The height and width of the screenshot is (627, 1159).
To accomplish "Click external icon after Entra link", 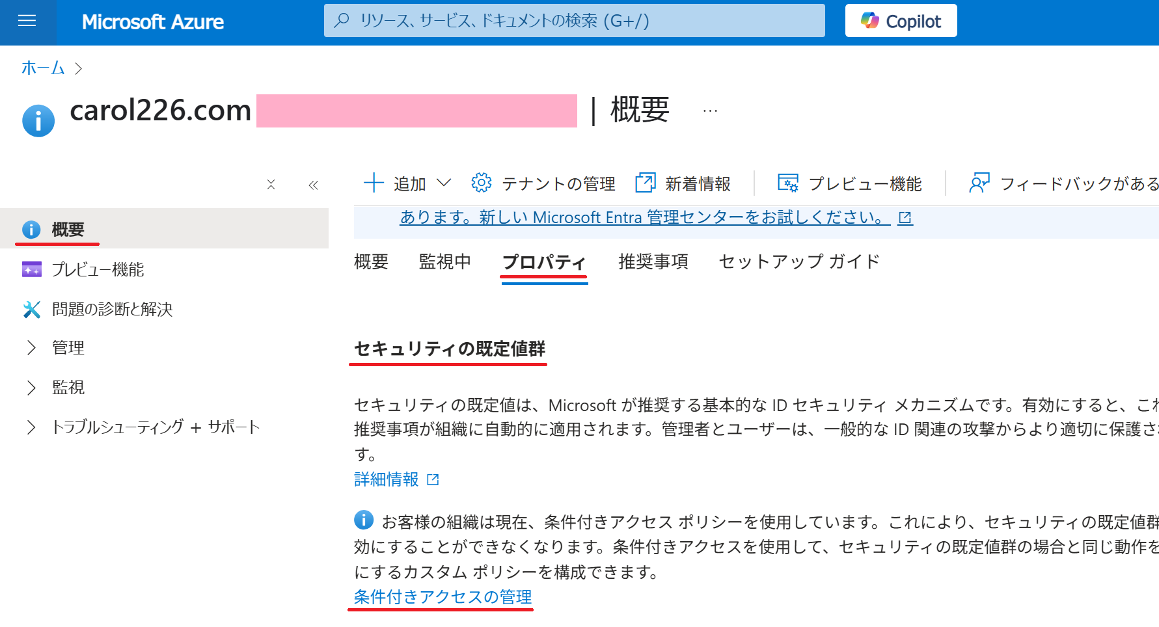I will pyautogui.click(x=905, y=218).
